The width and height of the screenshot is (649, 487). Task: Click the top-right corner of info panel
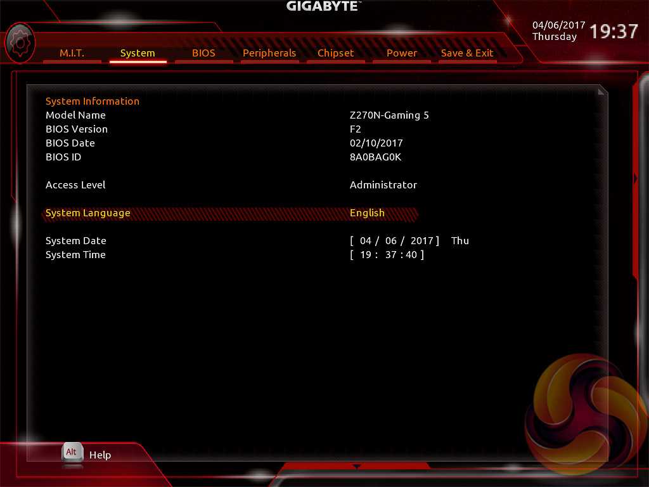pos(603,91)
